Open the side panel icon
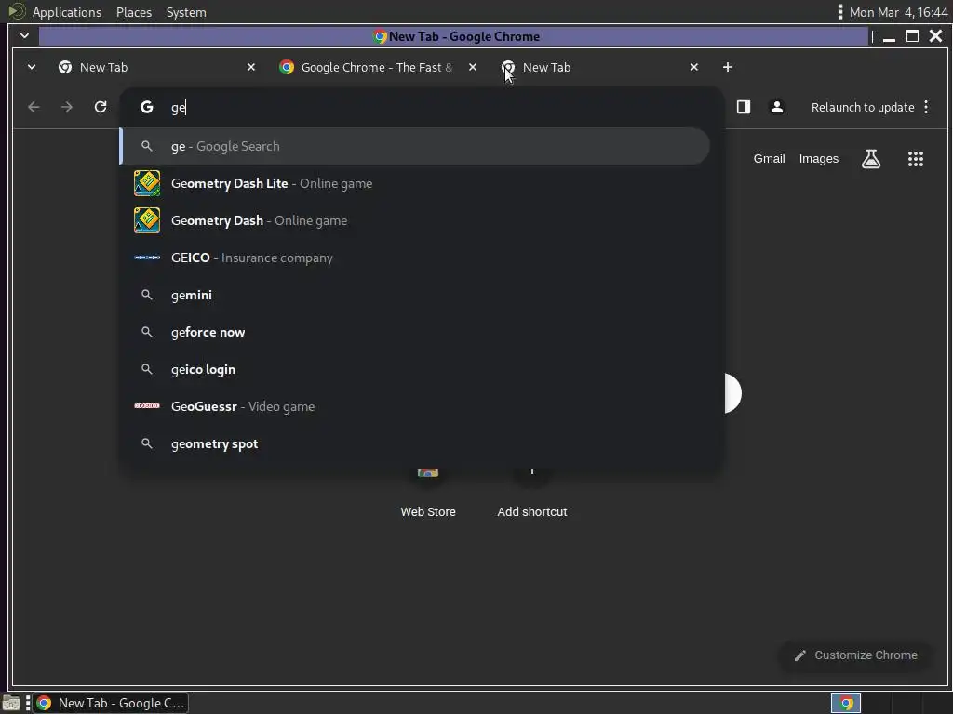This screenshot has height=714, width=953. point(744,108)
